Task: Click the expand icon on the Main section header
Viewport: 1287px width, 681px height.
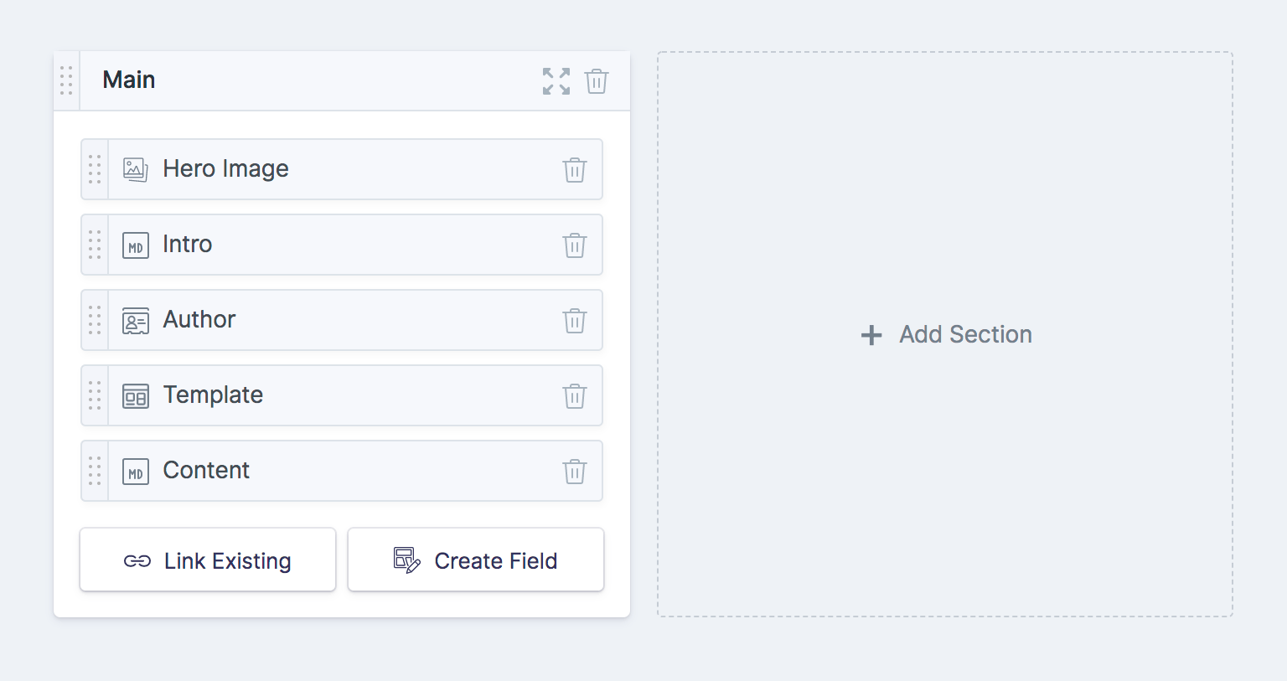Action: point(556,80)
